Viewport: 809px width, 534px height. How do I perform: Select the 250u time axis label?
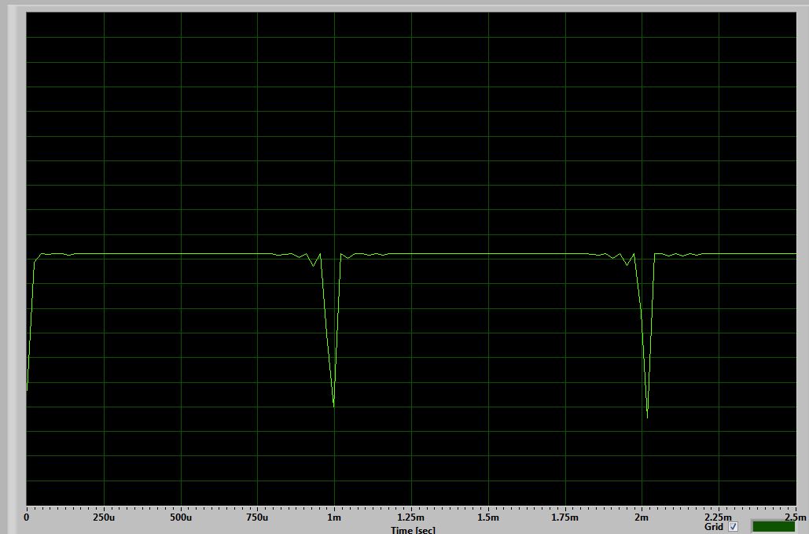tap(104, 517)
